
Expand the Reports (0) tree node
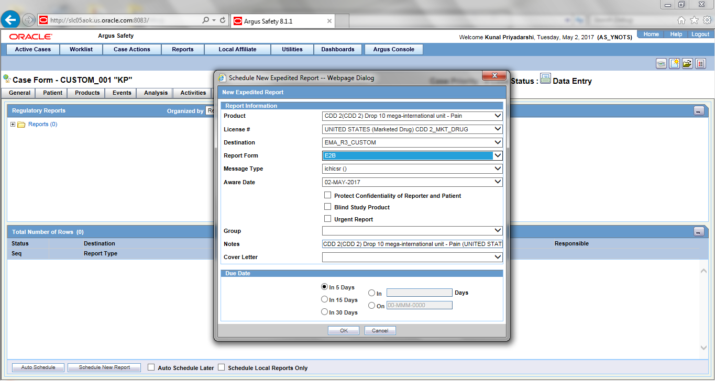tap(13, 125)
